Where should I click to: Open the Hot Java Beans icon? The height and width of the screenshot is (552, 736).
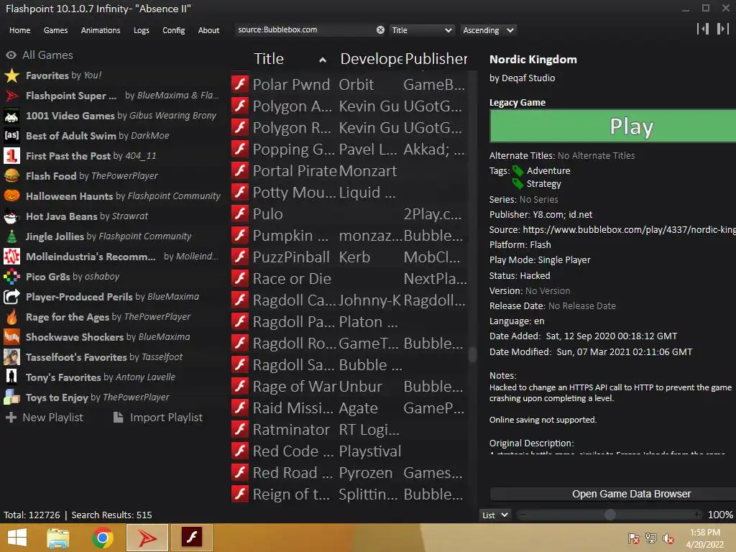[x=11, y=216]
